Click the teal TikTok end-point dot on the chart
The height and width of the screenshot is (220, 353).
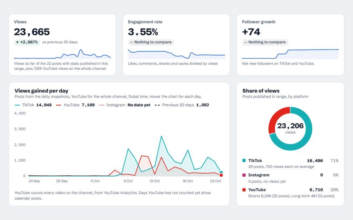coord(221,172)
